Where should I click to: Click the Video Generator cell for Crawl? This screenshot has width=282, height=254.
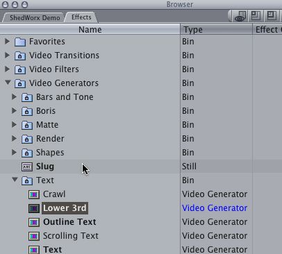tap(215, 194)
